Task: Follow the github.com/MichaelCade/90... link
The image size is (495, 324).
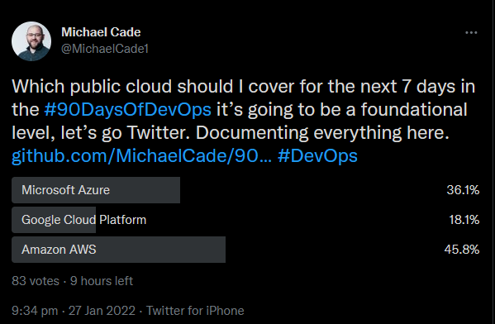Action: click(x=141, y=155)
